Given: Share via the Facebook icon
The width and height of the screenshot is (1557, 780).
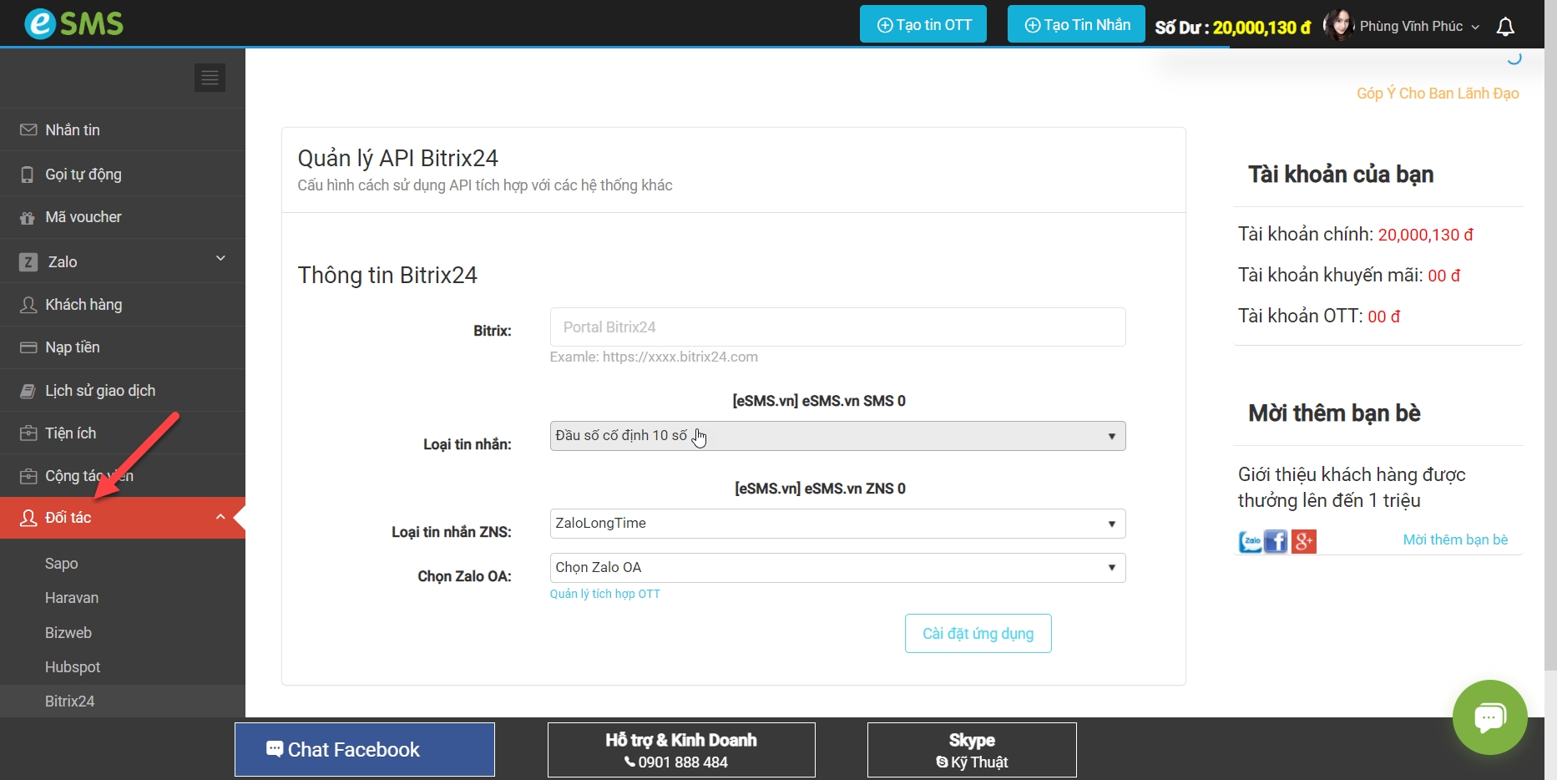Looking at the screenshot, I should pos(1276,541).
